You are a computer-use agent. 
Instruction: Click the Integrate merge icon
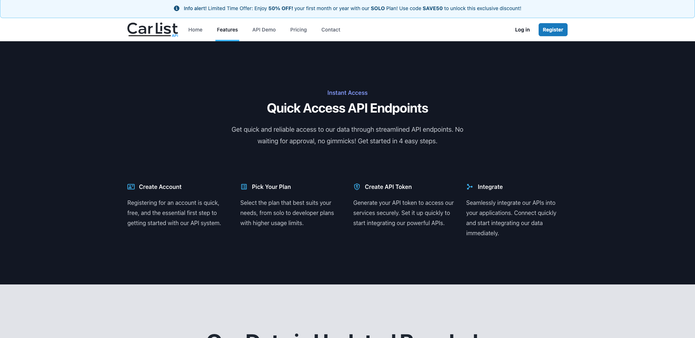click(x=469, y=187)
